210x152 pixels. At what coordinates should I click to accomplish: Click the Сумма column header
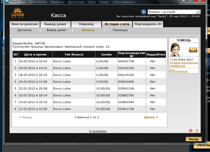pos(106,54)
